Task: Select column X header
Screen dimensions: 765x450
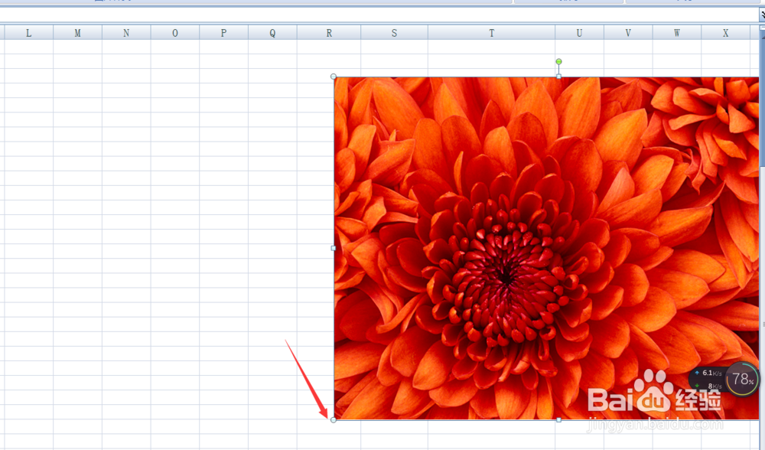Action: point(725,33)
